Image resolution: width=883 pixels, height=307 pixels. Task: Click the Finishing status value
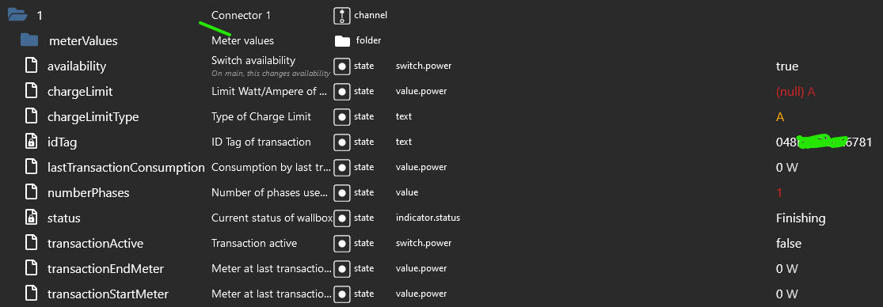coord(800,218)
